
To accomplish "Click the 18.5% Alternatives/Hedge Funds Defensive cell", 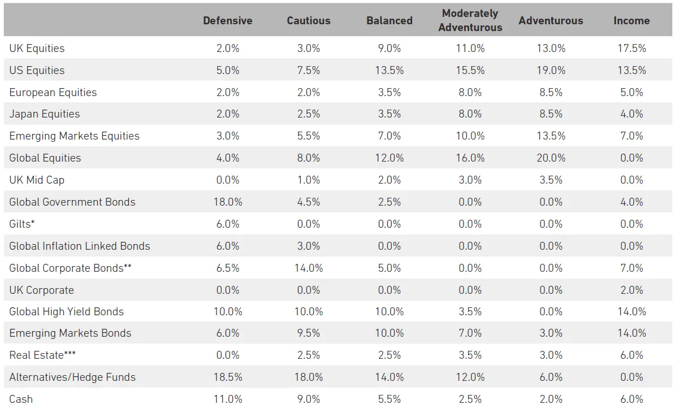I will coord(227,377).
